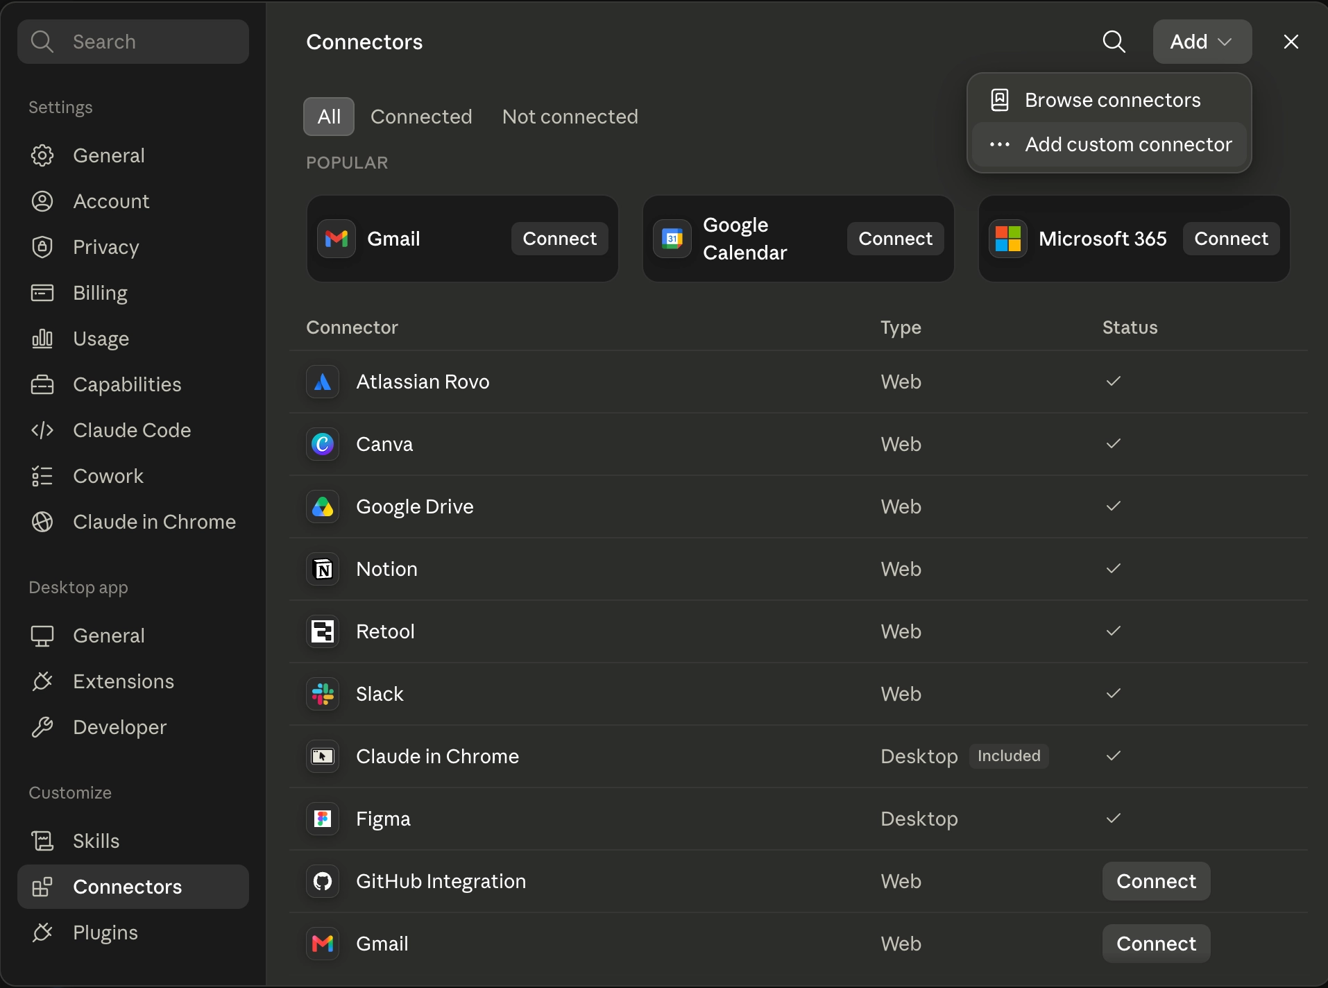Click the Slack connector icon
Image resolution: width=1328 pixels, height=988 pixels.
coord(323,694)
